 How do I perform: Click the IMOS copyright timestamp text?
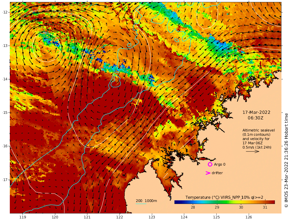pos(286,160)
